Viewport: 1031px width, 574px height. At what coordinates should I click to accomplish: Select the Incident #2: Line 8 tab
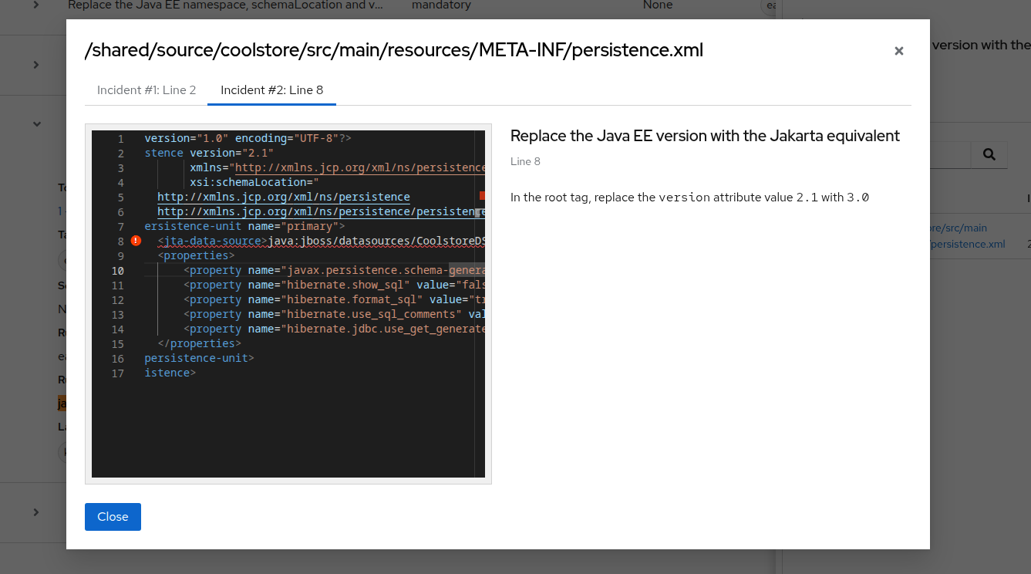click(x=271, y=89)
